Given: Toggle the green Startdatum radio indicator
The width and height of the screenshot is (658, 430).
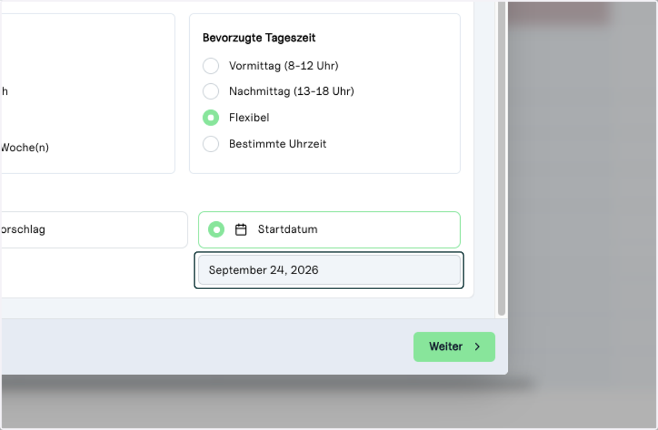Looking at the screenshot, I should (217, 230).
